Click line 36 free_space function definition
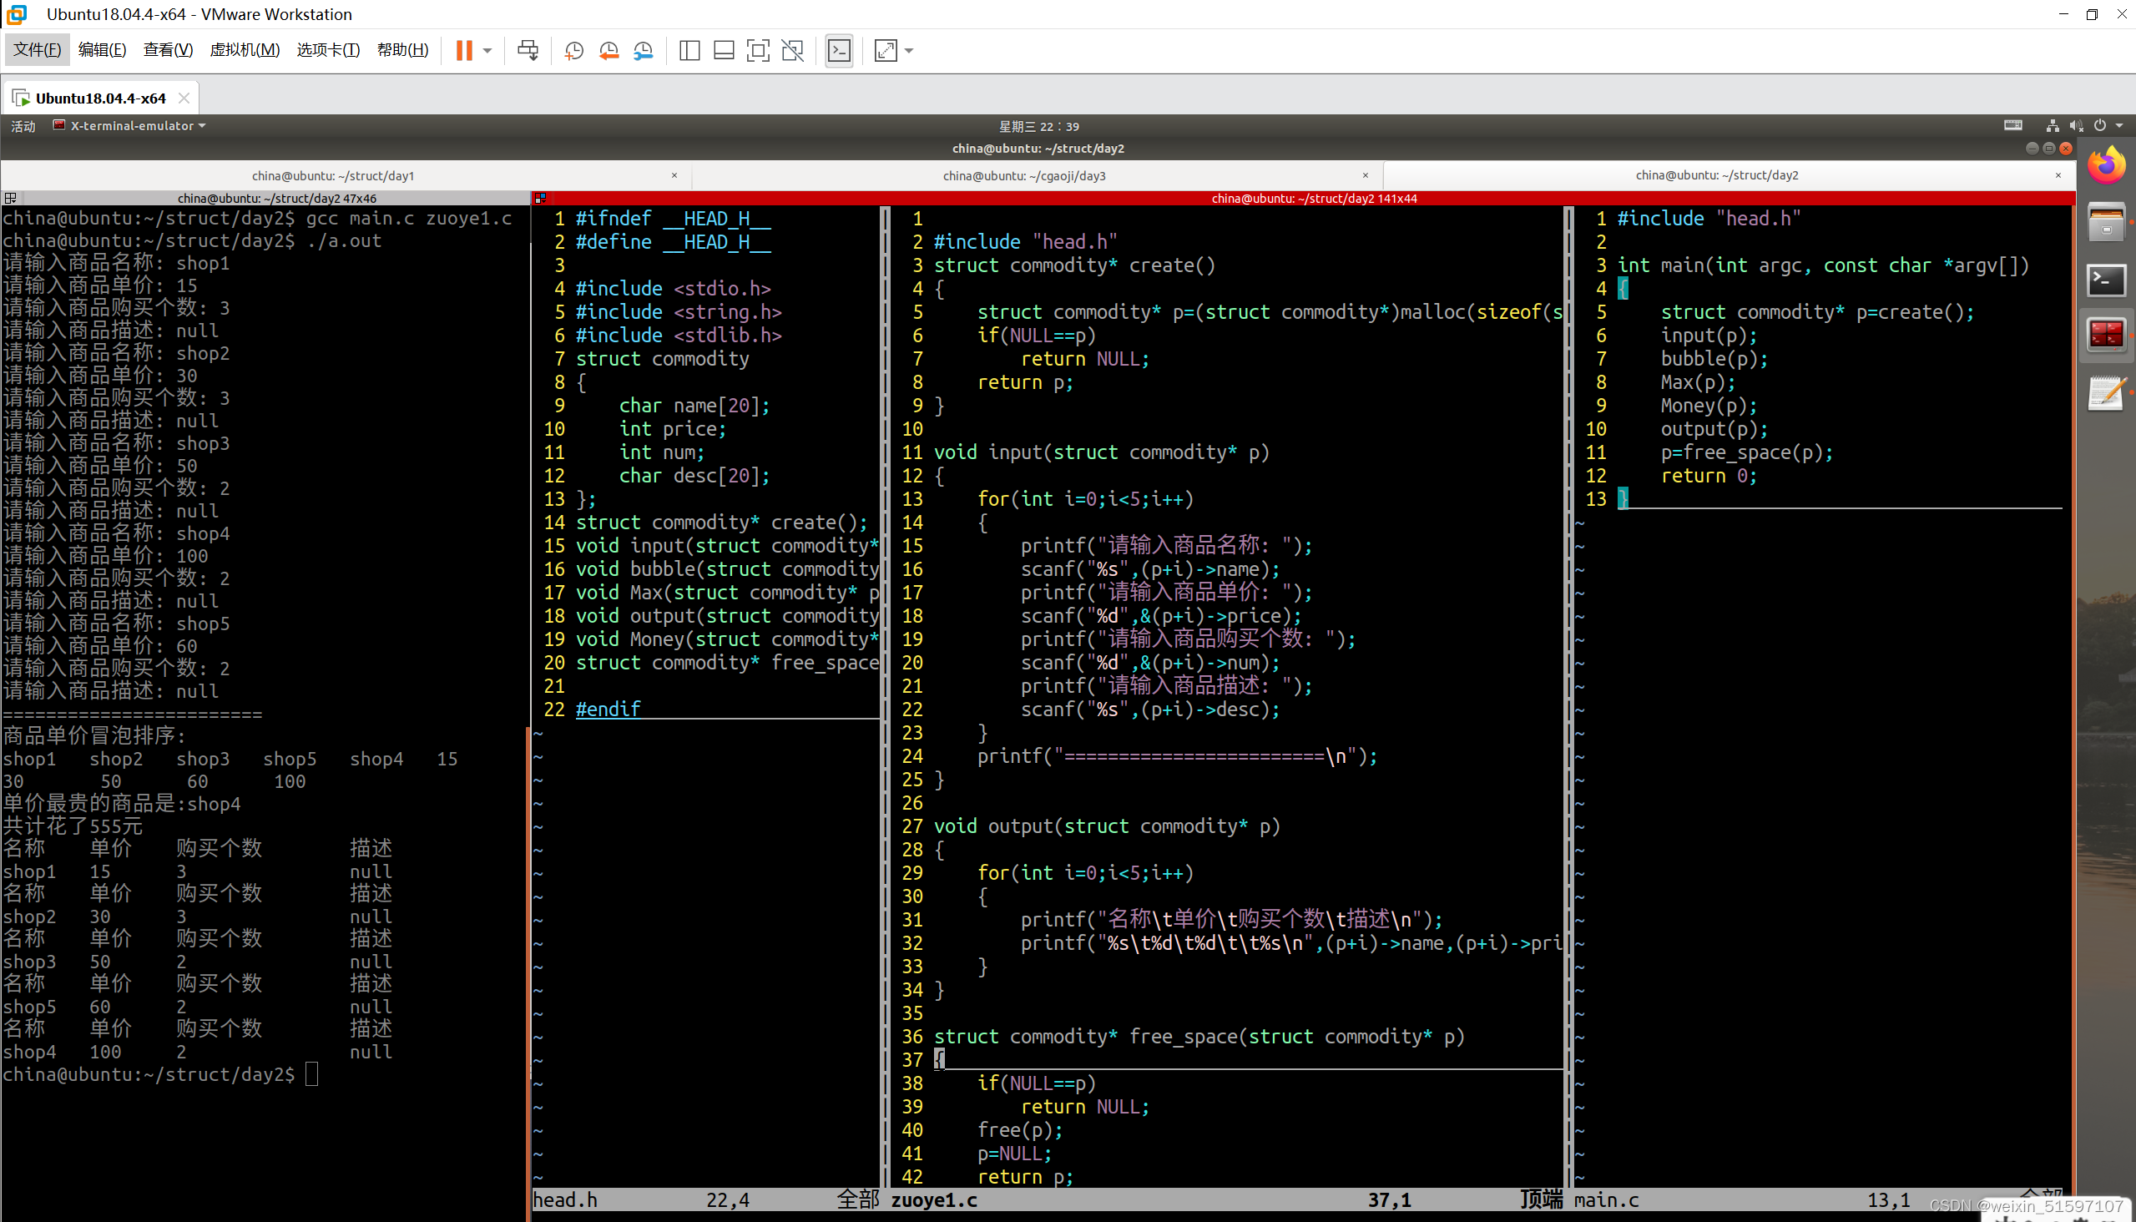The width and height of the screenshot is (2136, 1222). tap(1199, 1037)
